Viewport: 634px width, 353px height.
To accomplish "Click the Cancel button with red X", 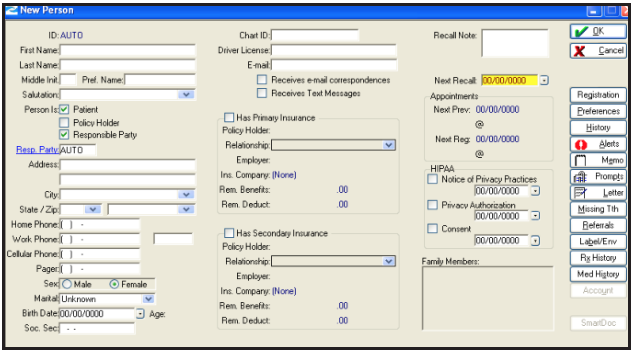I will [598, 51].
